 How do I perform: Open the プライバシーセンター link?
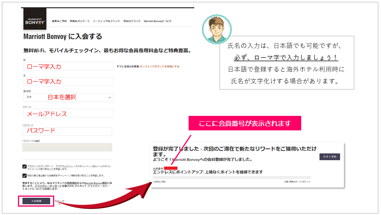click(47, 186)
